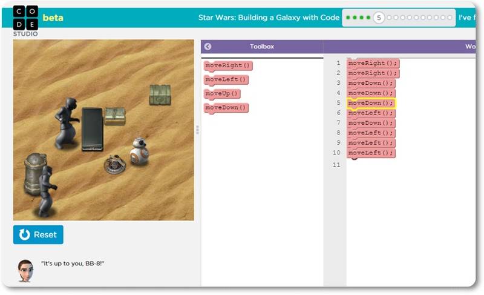Select the highlighted moveDown(); block on line 5
The image size is (484, 295).
[371, 103]
